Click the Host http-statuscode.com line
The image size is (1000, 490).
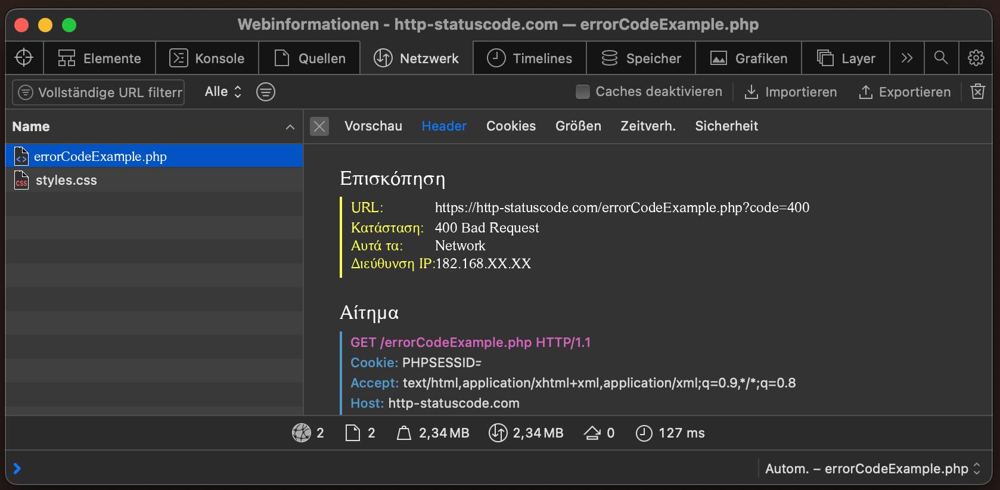(x=434, y=403)
